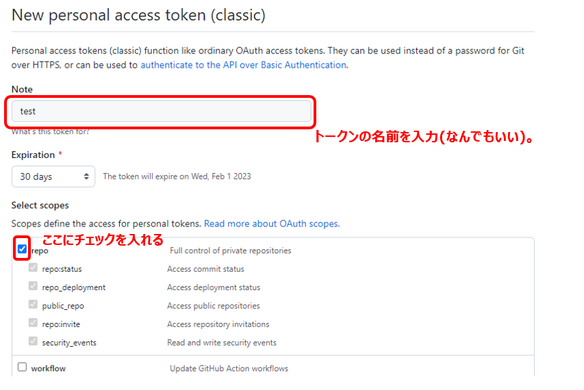Open Read more about OAuth scopes link
Viewport: 584px width, 390px height.
272,224
